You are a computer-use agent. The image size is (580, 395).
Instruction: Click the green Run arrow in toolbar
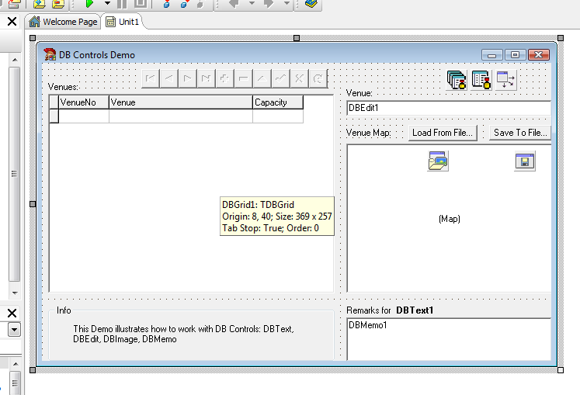point(89,4)
